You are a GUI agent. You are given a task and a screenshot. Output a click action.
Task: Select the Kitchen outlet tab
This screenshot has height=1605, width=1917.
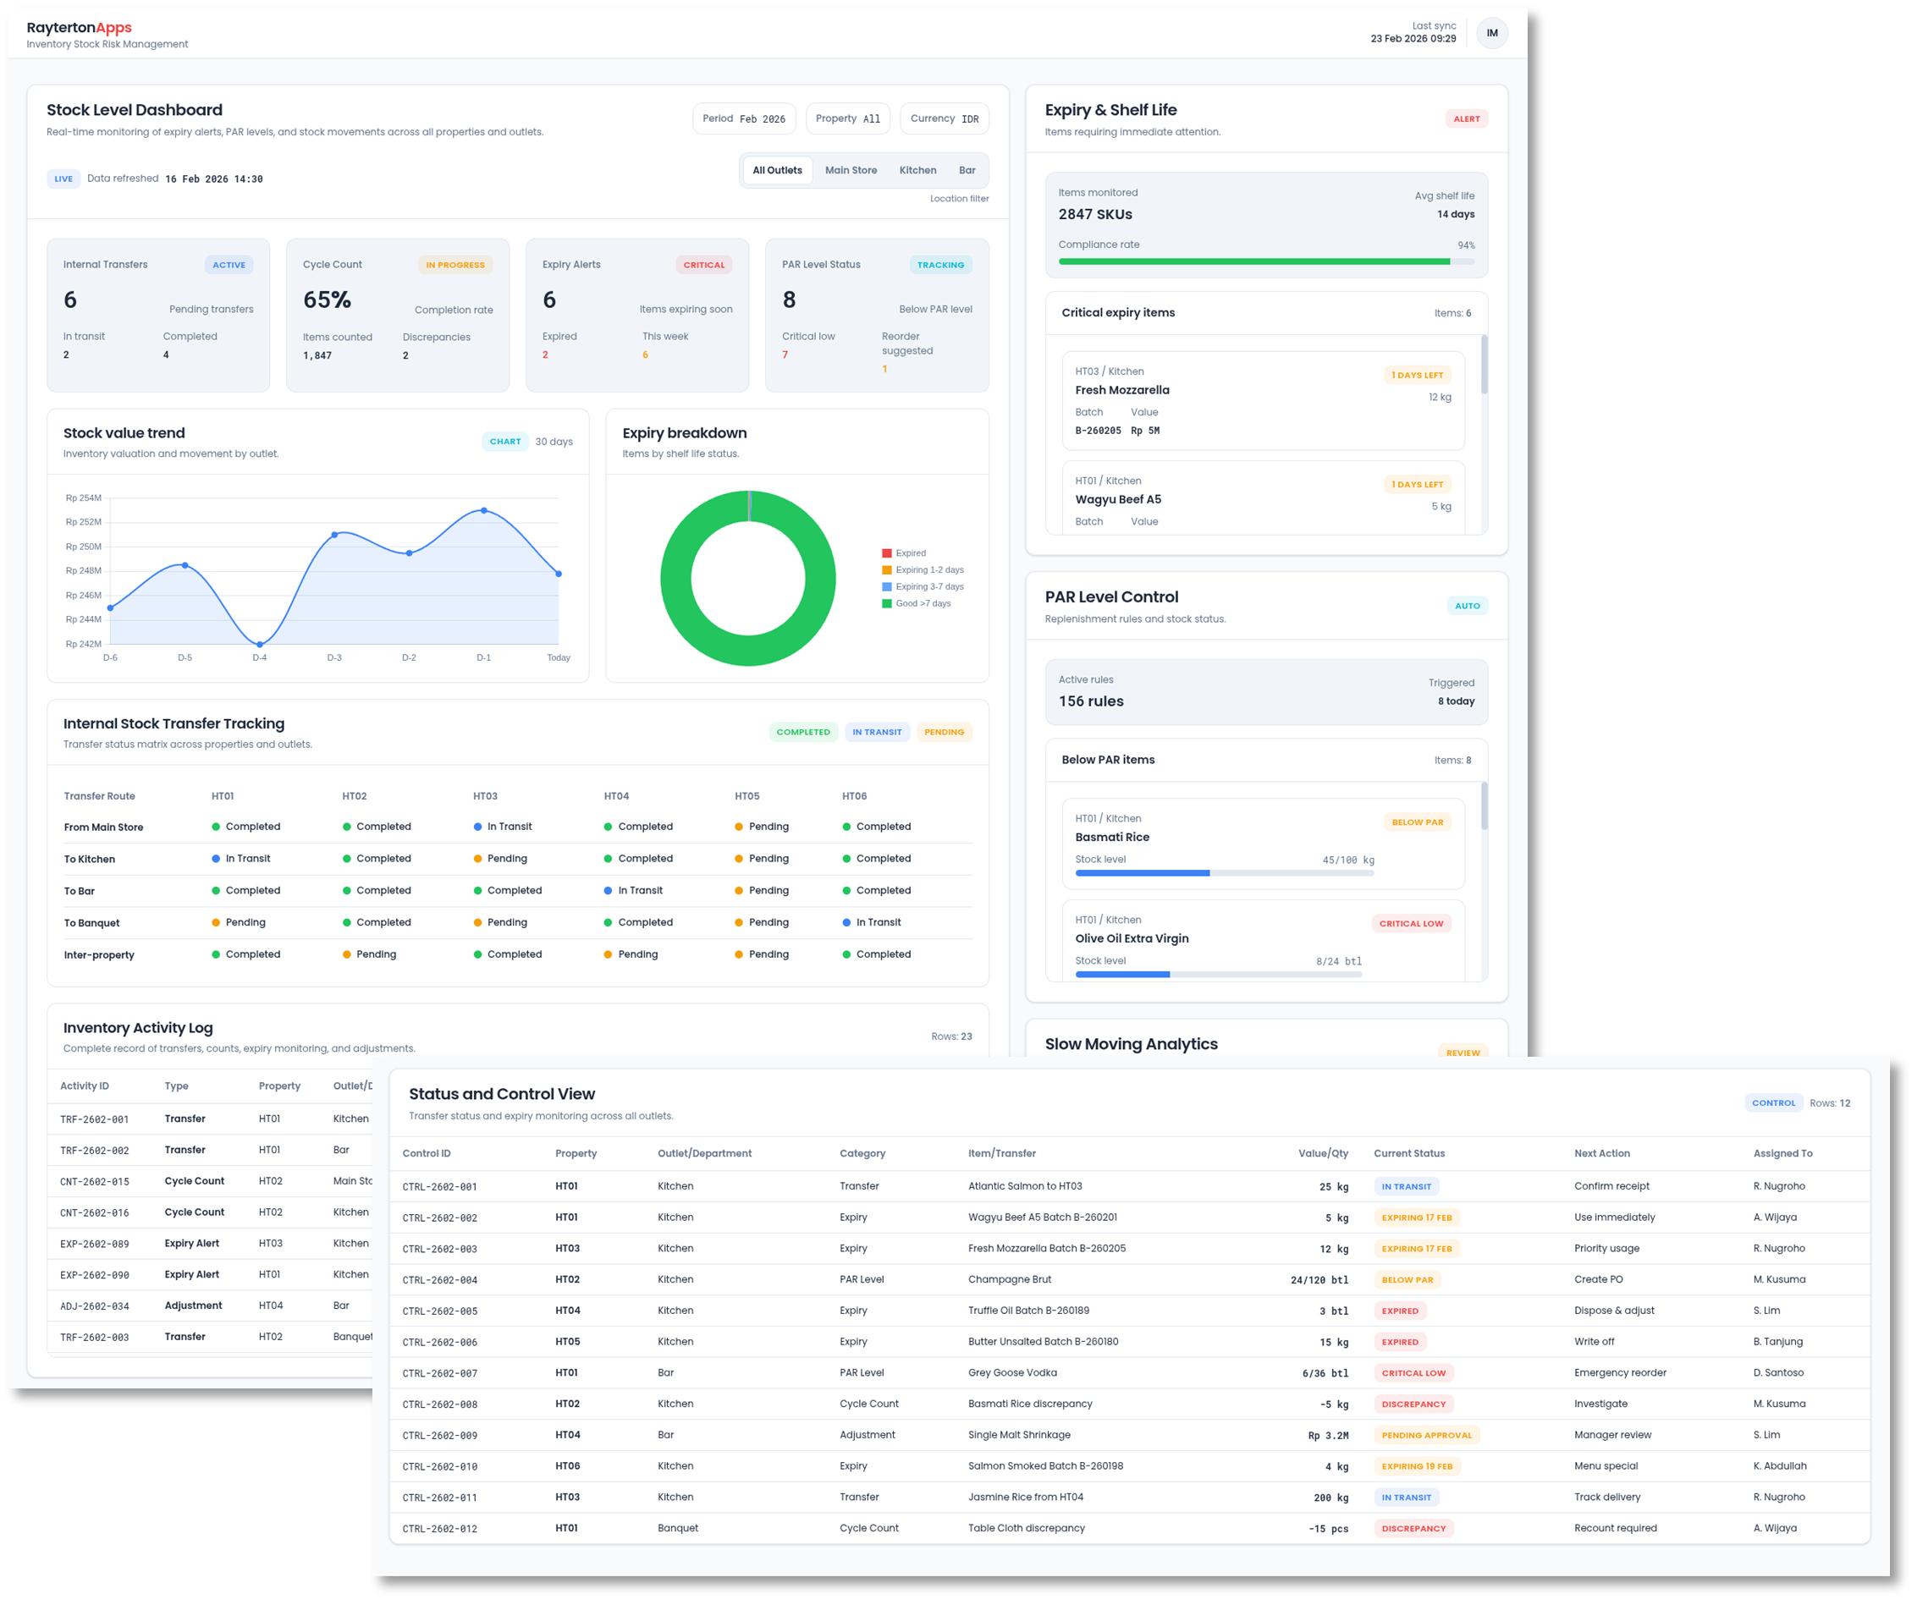point(917,170)
